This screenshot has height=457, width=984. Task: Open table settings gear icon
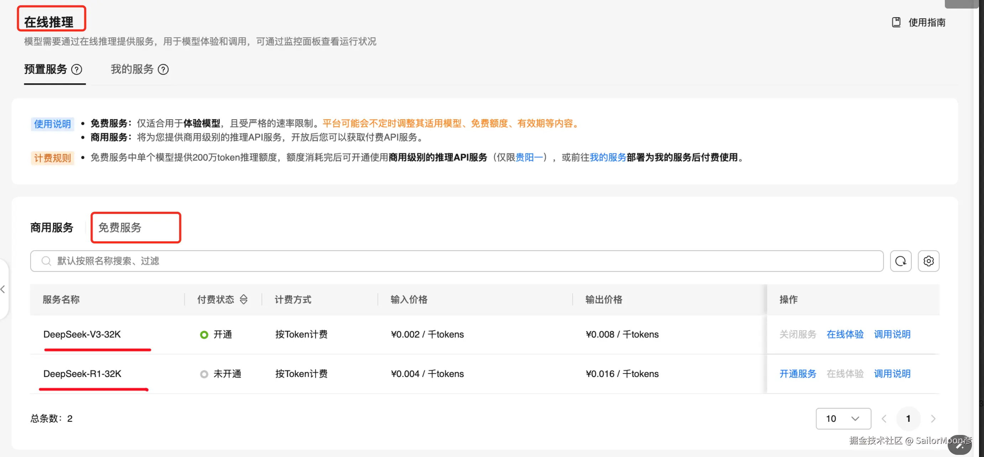(928, 261)
